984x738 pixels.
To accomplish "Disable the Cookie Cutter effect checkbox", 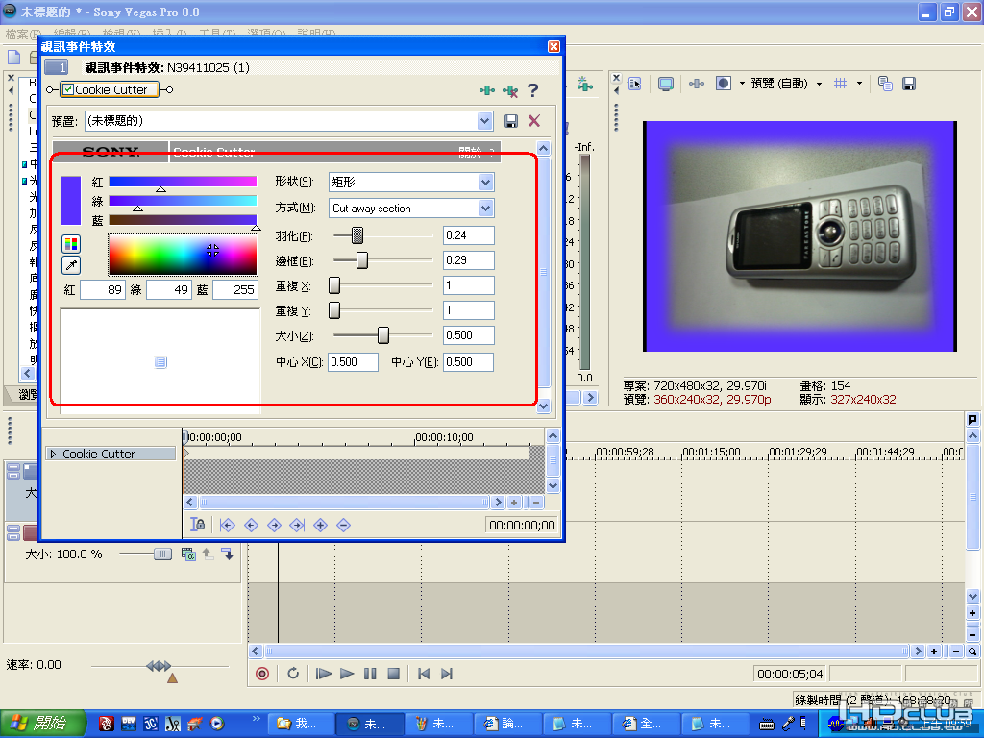I will (67, 89).
